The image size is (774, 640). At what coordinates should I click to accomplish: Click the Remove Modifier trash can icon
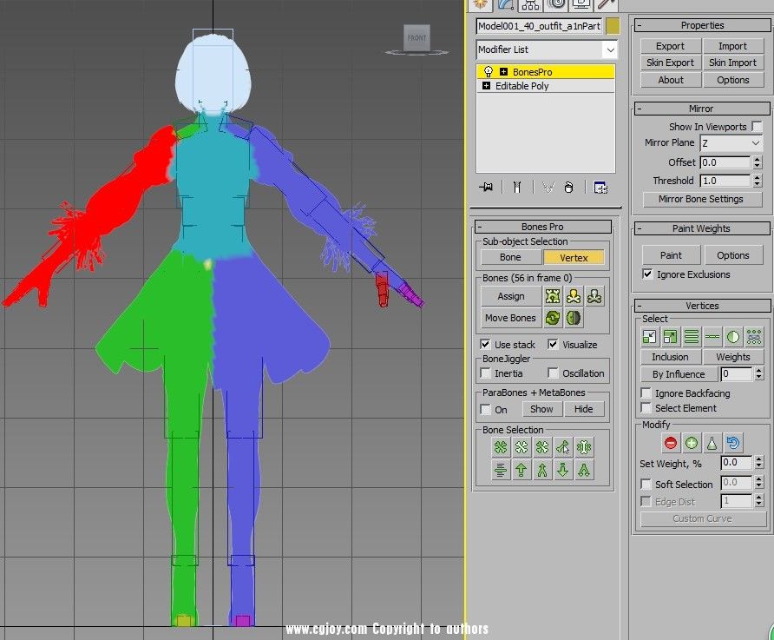568,188
